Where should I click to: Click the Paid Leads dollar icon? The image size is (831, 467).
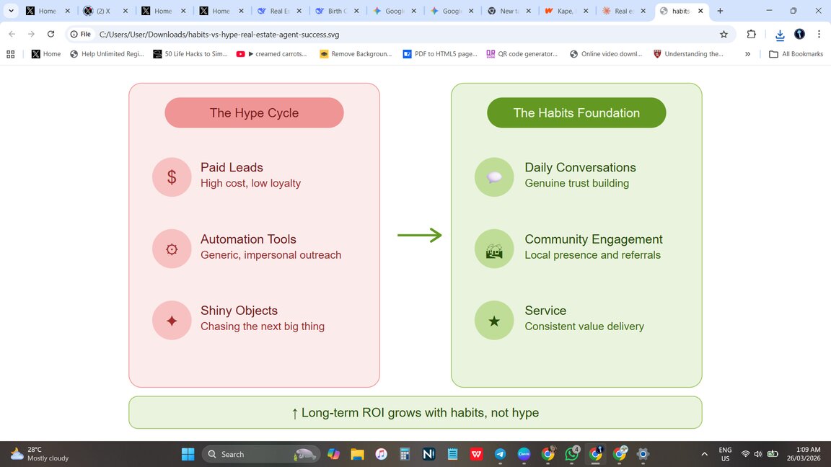coord(172,177)
